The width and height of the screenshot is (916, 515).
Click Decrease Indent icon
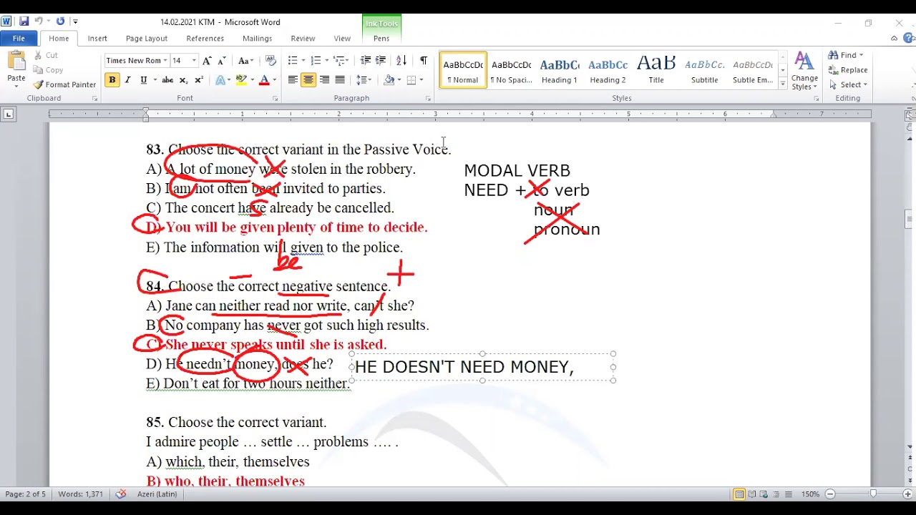point(366,61)
